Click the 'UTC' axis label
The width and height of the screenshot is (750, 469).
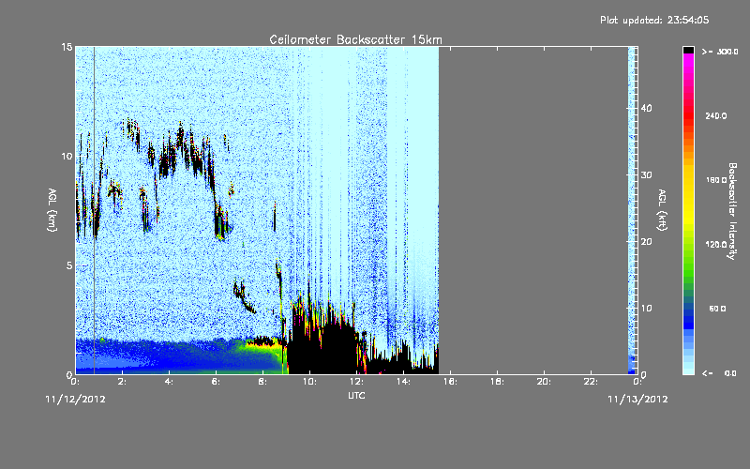(x=356, y=395)
